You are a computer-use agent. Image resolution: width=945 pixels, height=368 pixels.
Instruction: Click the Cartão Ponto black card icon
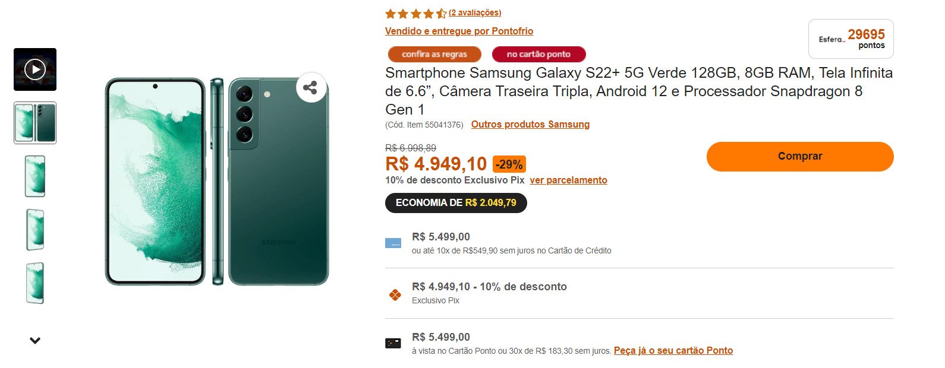393,344
